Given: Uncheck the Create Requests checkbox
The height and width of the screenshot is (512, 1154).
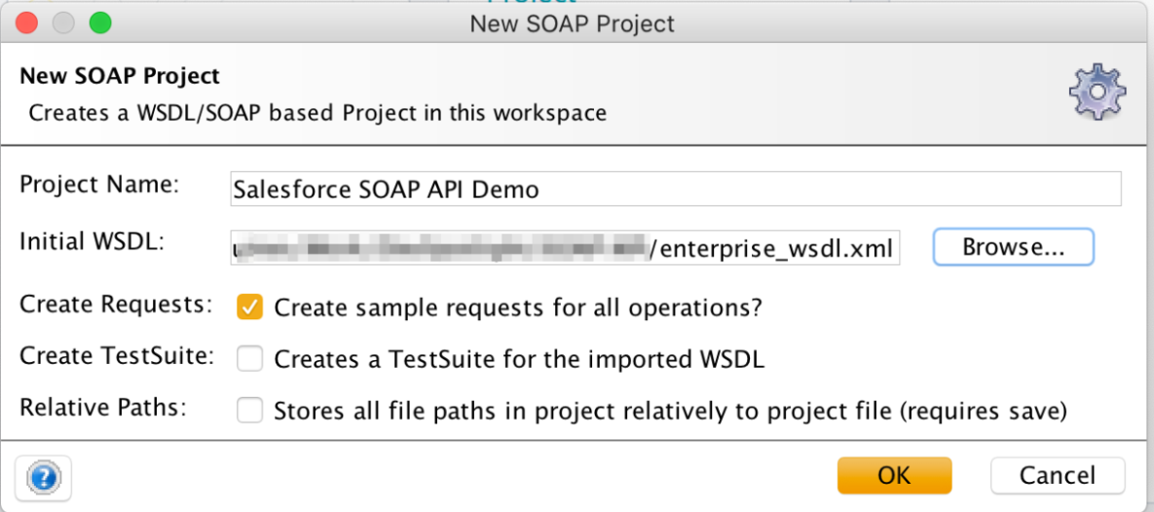Looking at the screenshot, I should coord(250,308).
